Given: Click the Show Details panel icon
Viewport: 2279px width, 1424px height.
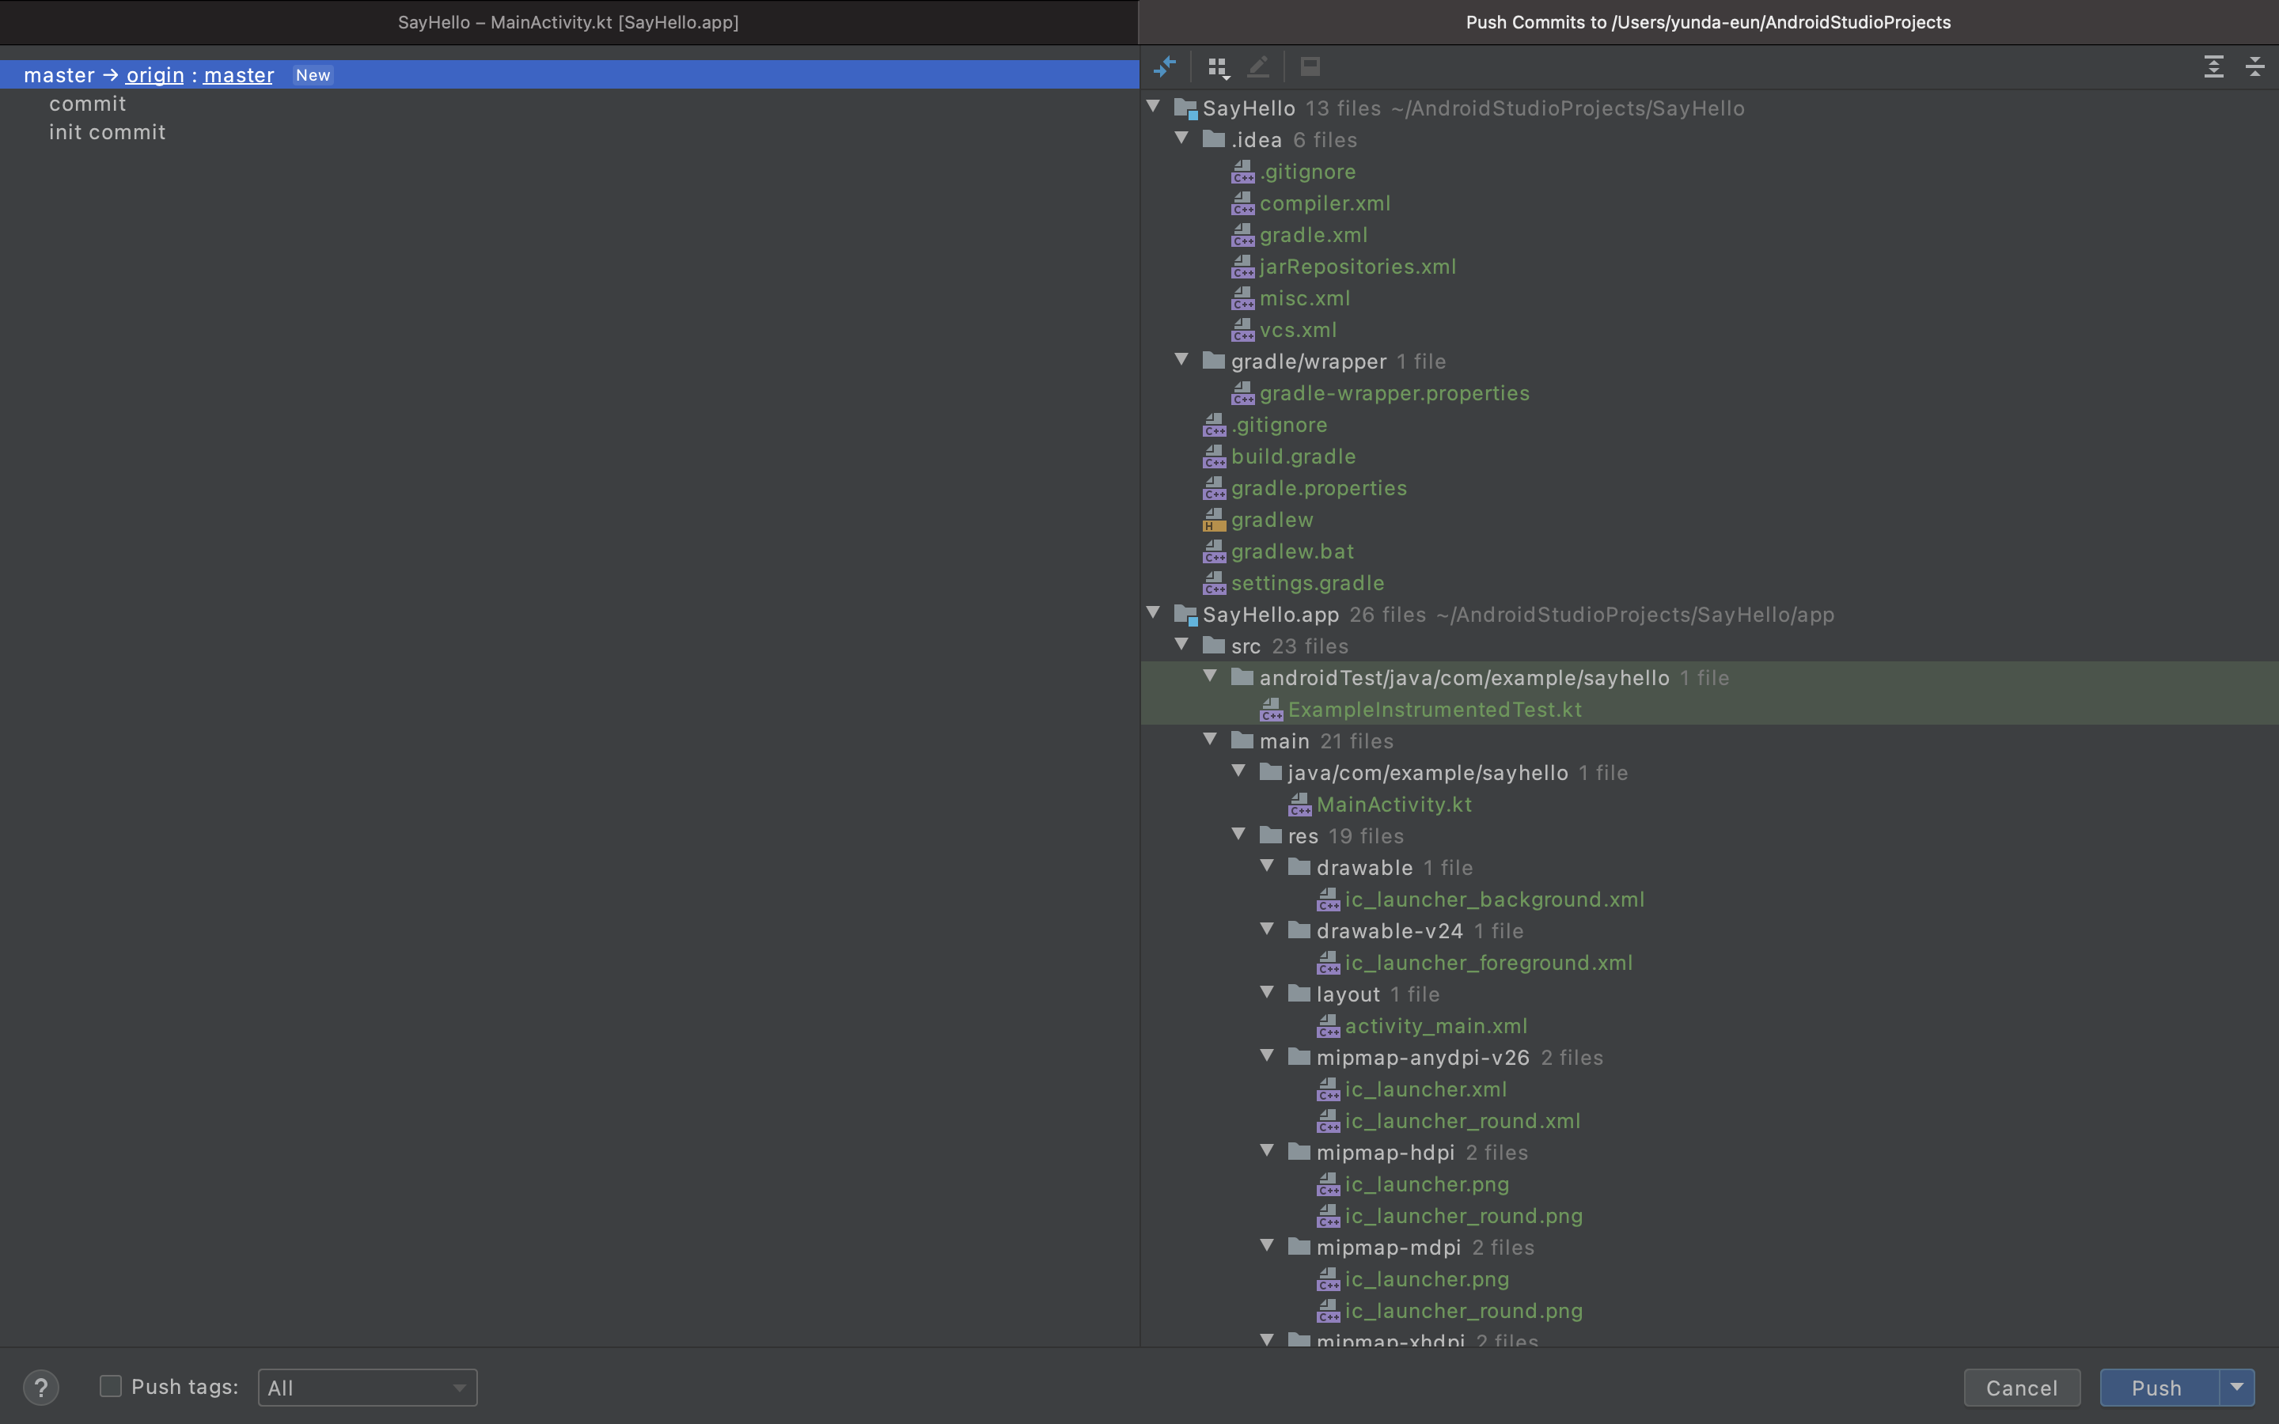Looking at the screenshot, I should pos(1310,67).
